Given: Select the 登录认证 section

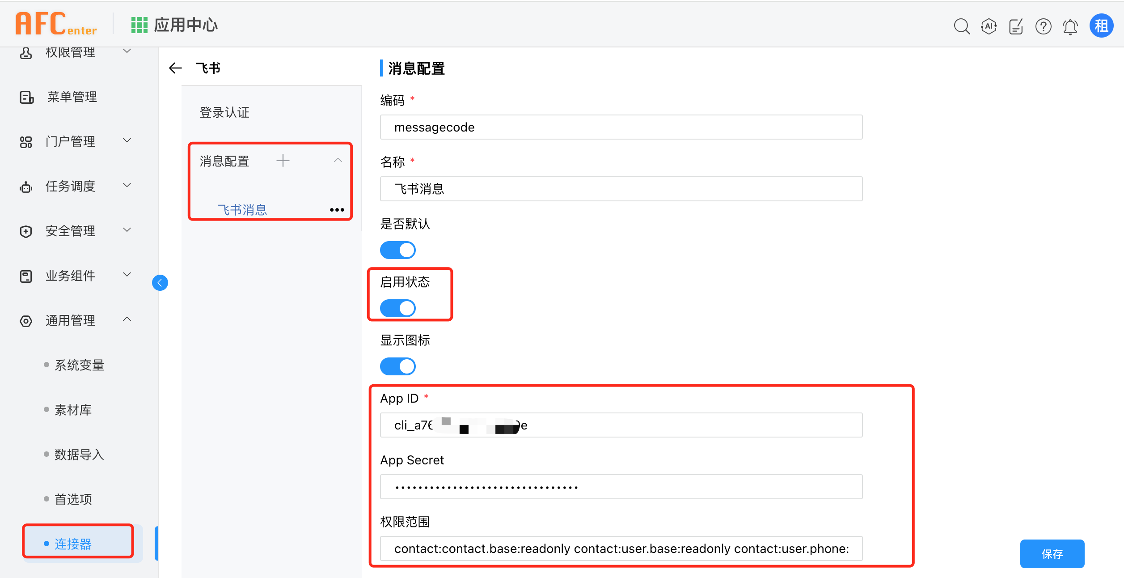Looking at the screenshot, I should 224,112.
